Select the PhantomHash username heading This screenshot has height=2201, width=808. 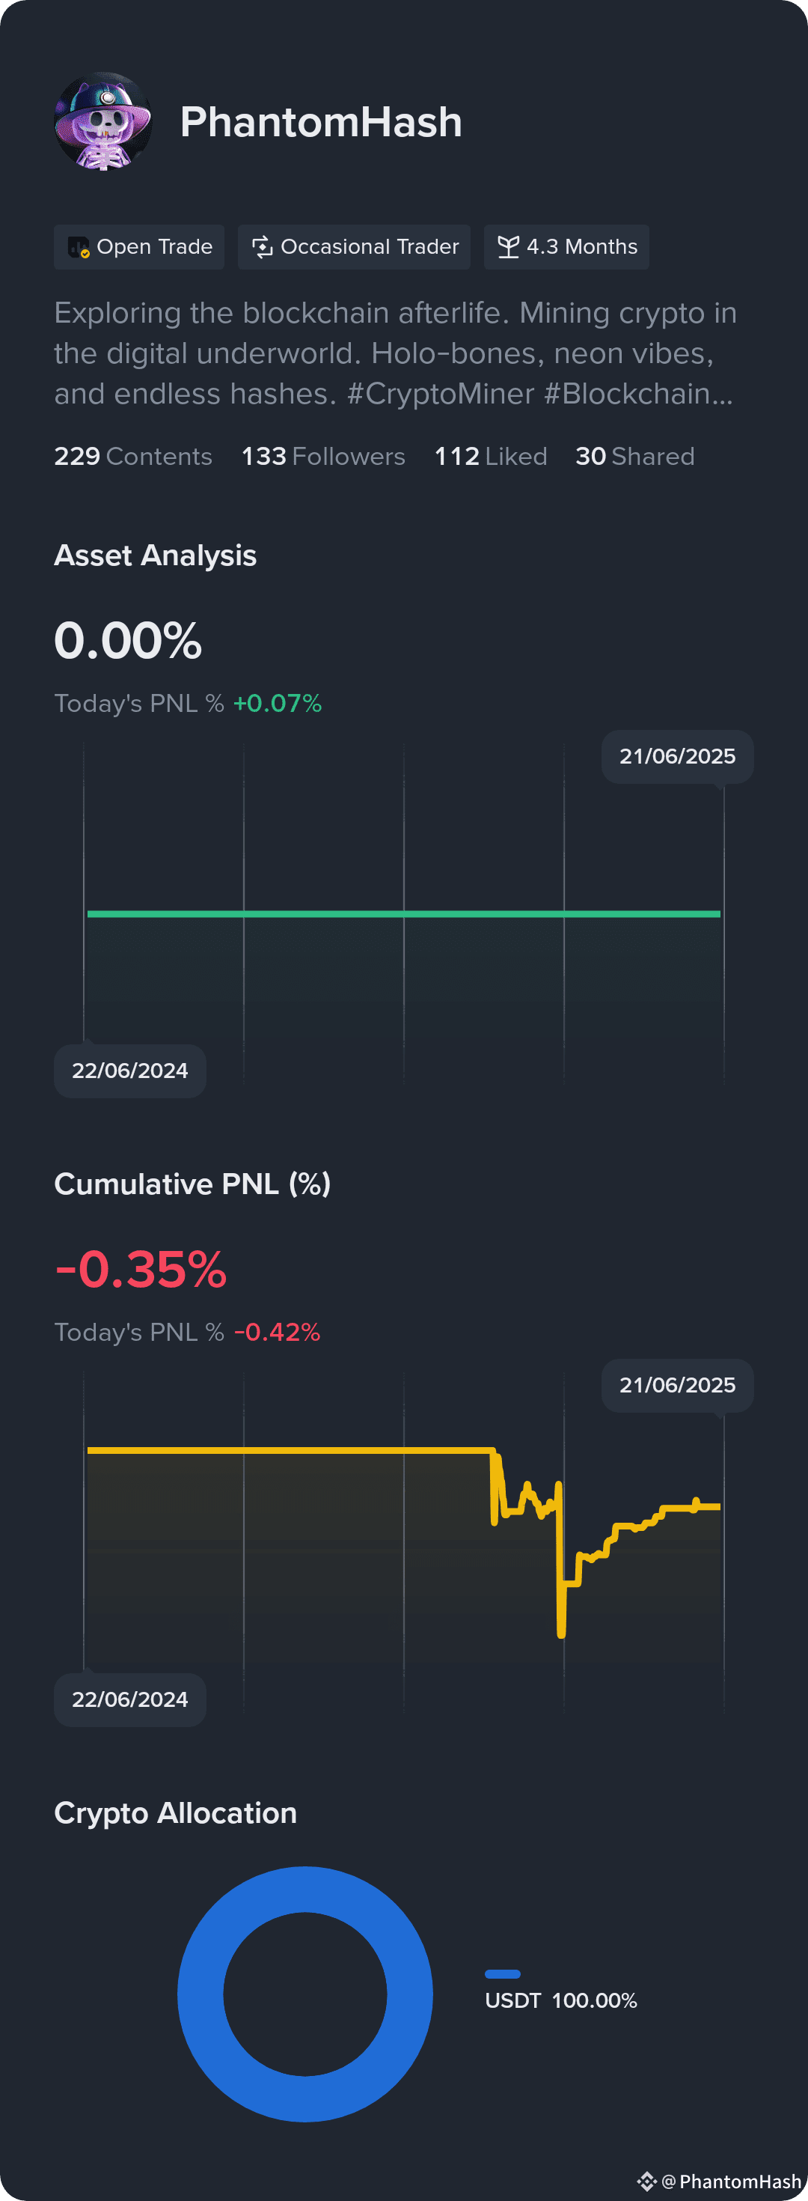(321, 122)
